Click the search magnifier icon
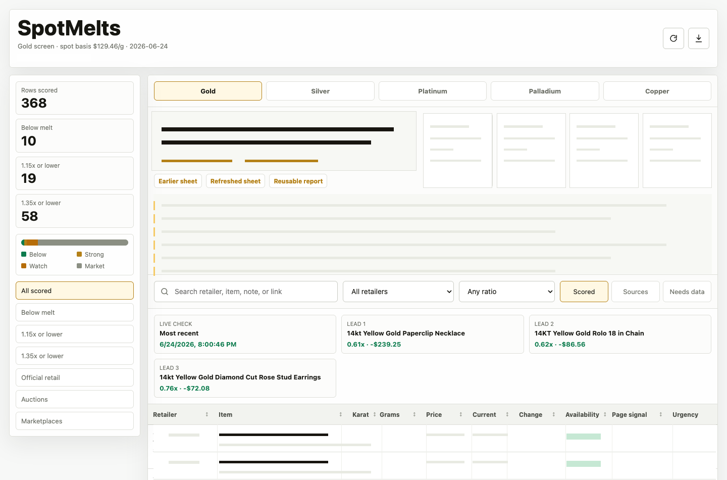Viewport: 727px width, 480px height. 165,292
